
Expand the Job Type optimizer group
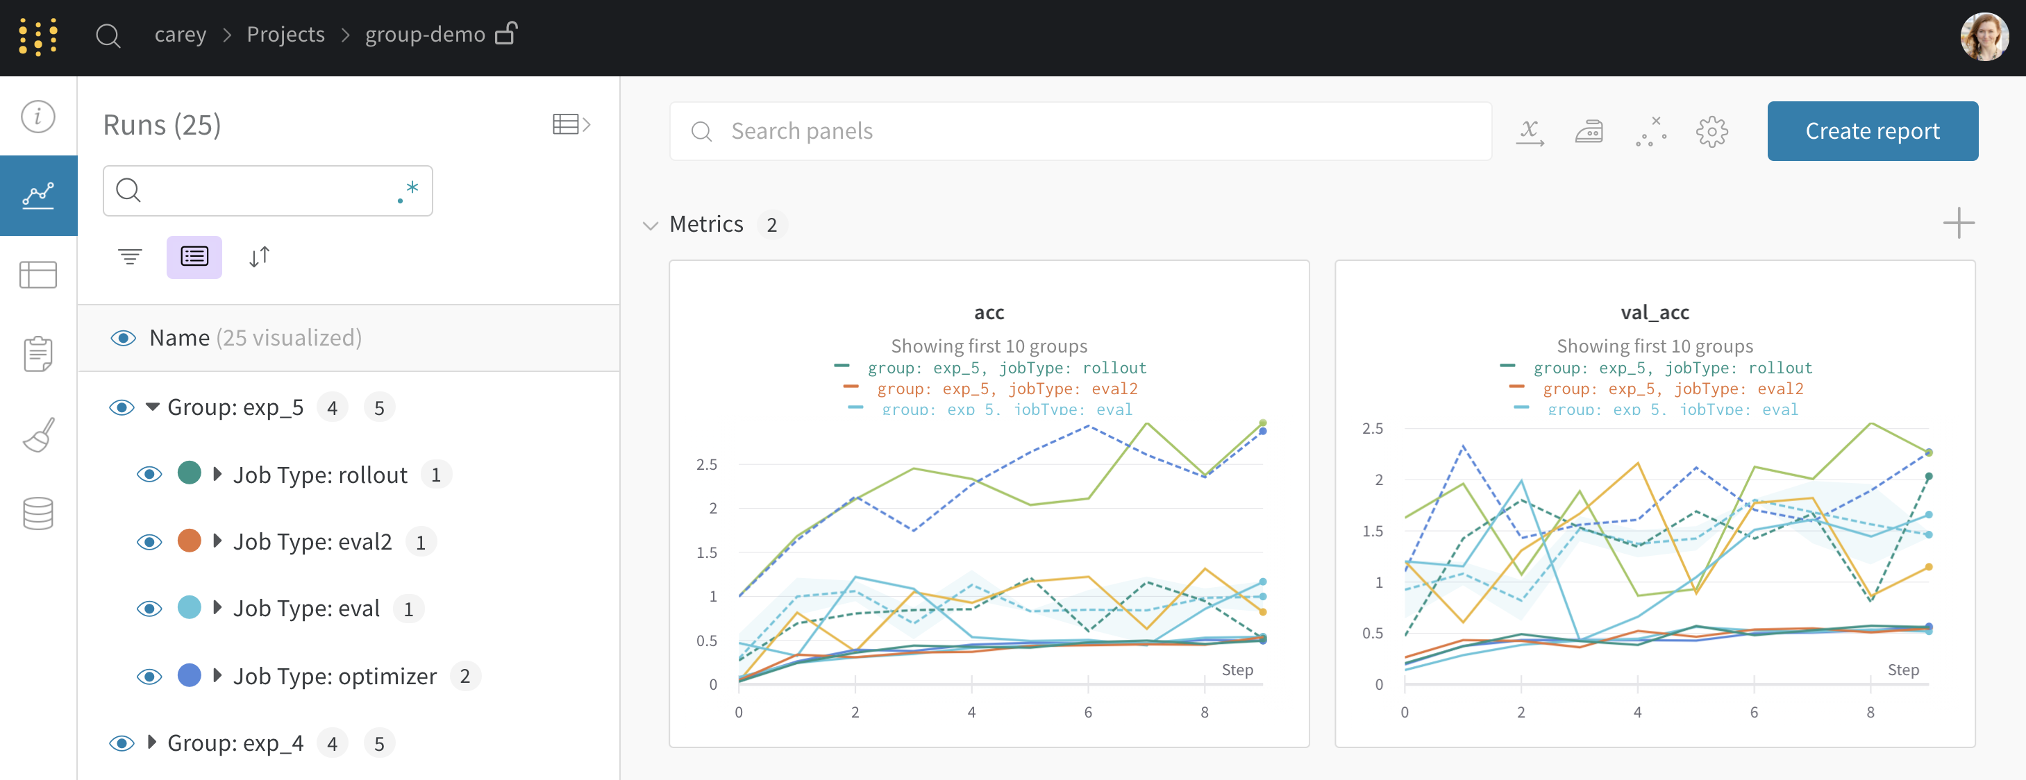[x=218, y=675]
